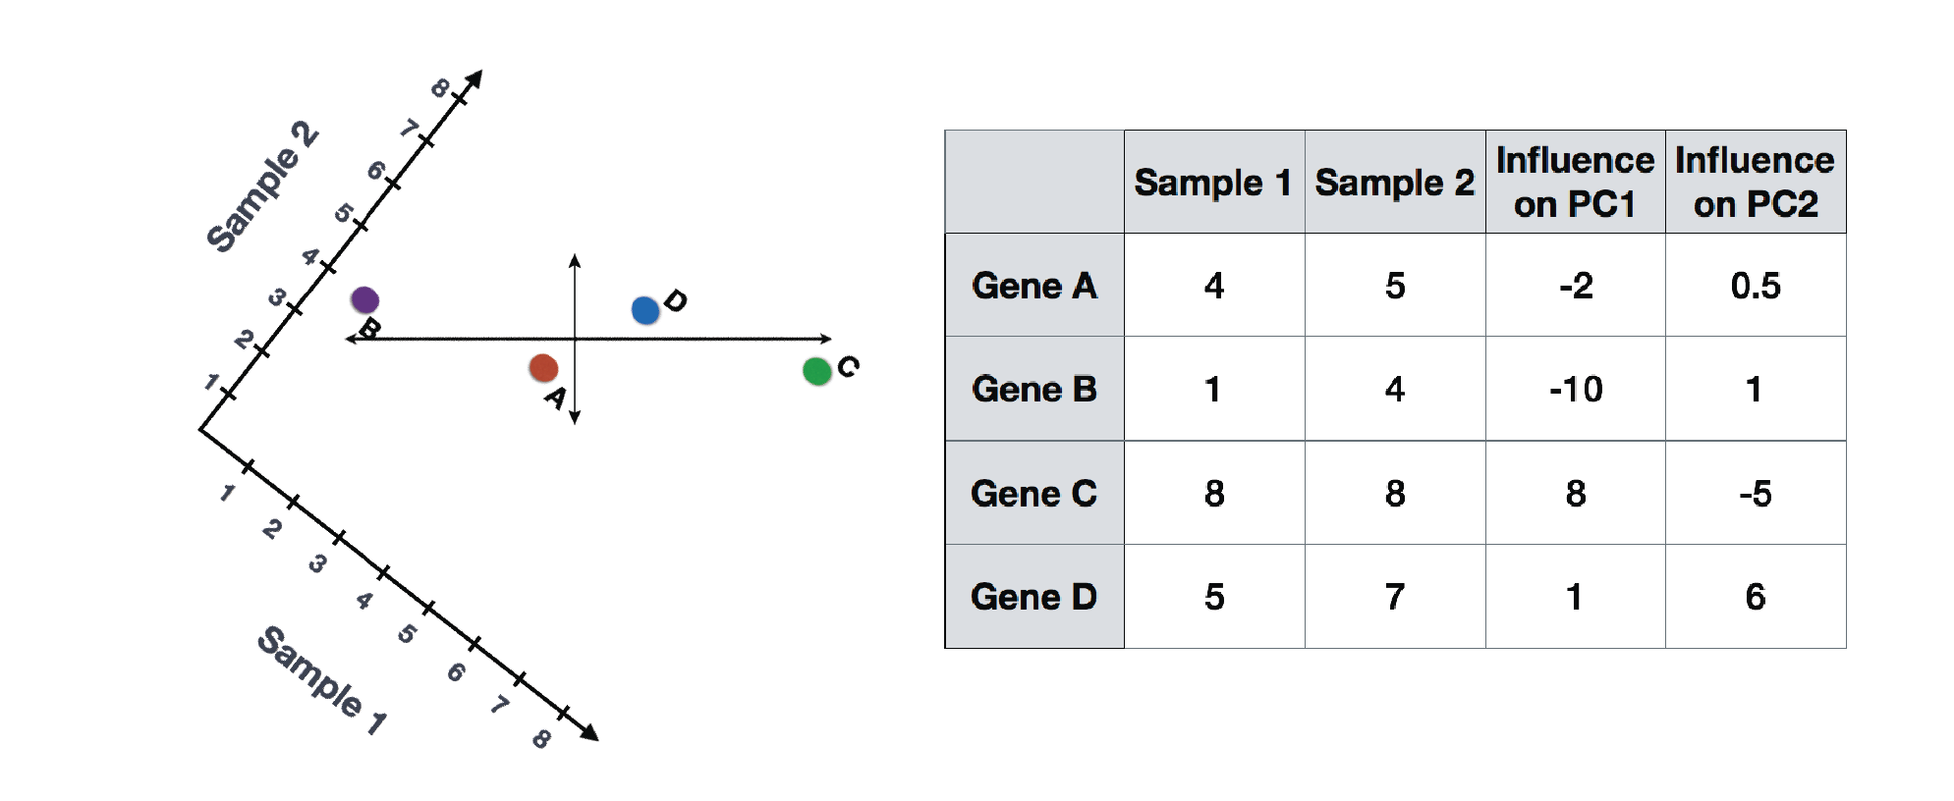This screenshot has height=801, width=1954.
Task: Click the 6 cell for Gene D
Action: 1756,597
